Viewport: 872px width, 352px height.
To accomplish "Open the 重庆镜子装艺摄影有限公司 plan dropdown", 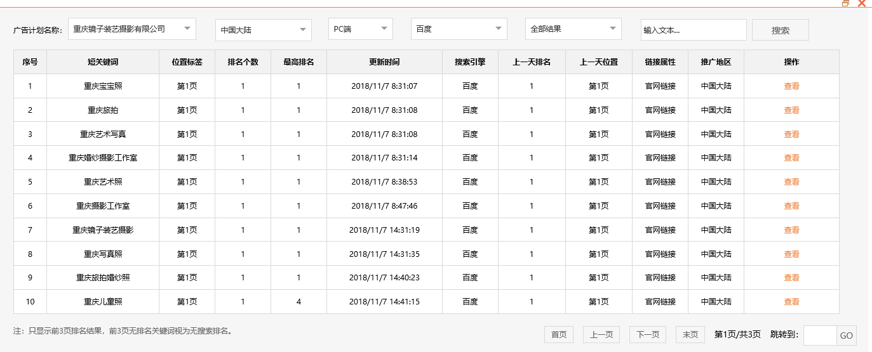I will pos(132,29).
